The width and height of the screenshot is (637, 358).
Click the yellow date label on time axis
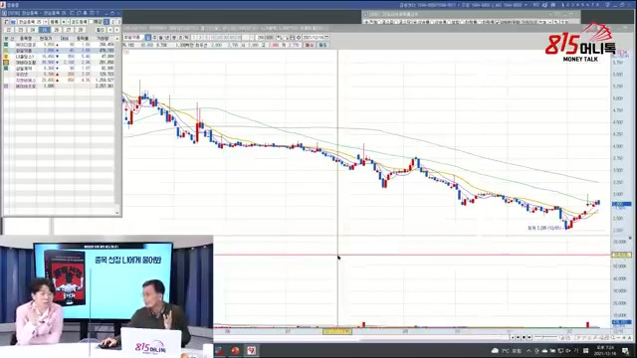click(337, 331)
